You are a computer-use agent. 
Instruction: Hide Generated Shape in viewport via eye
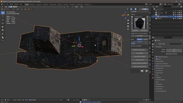[x=177, y=17]
